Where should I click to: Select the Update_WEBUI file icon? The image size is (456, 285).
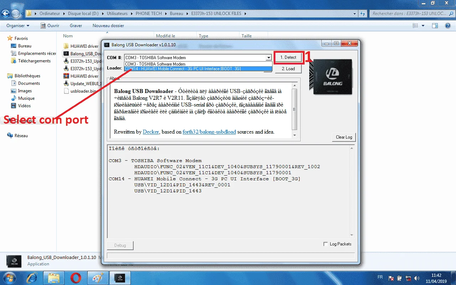(x=66, y=83)
